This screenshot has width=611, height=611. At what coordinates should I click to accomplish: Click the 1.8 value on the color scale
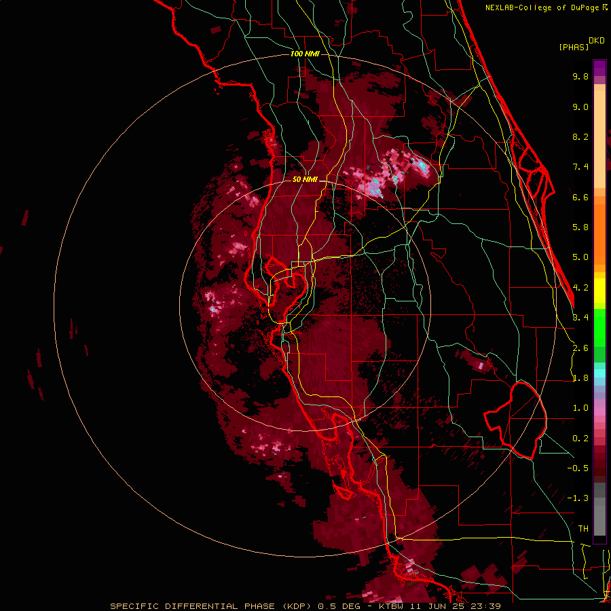point(580,378)
